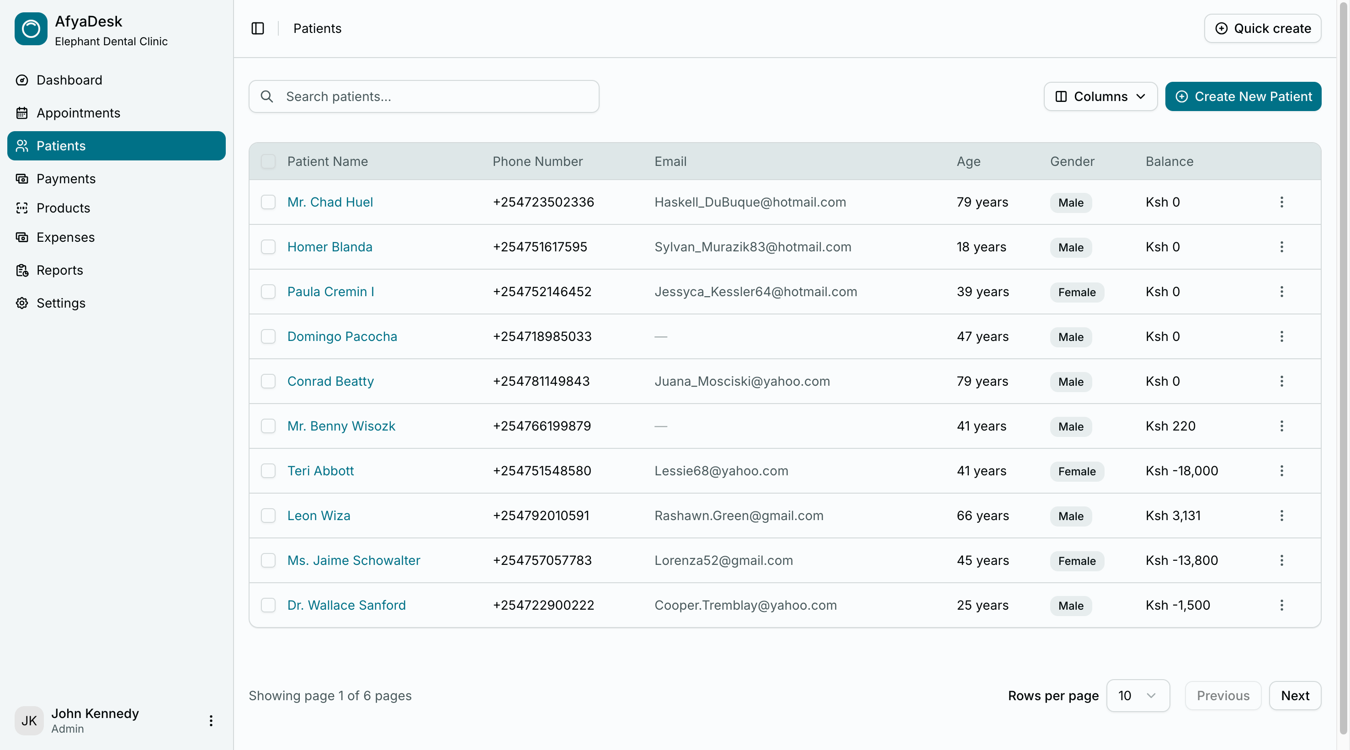Viewport: 1350px width, 750px height.
Task: Open row actions for Teri Abbott
Action: tap(1281, 471)
